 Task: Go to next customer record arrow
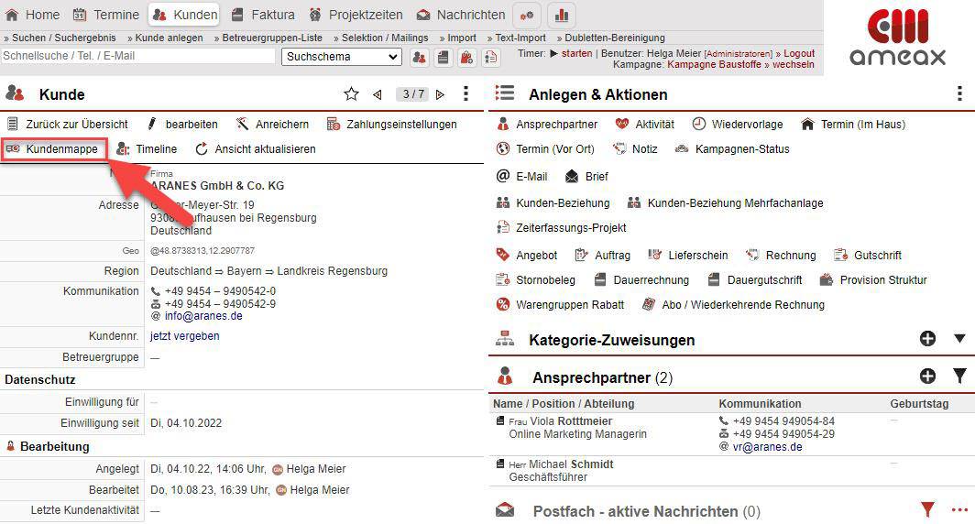[441, 94]
